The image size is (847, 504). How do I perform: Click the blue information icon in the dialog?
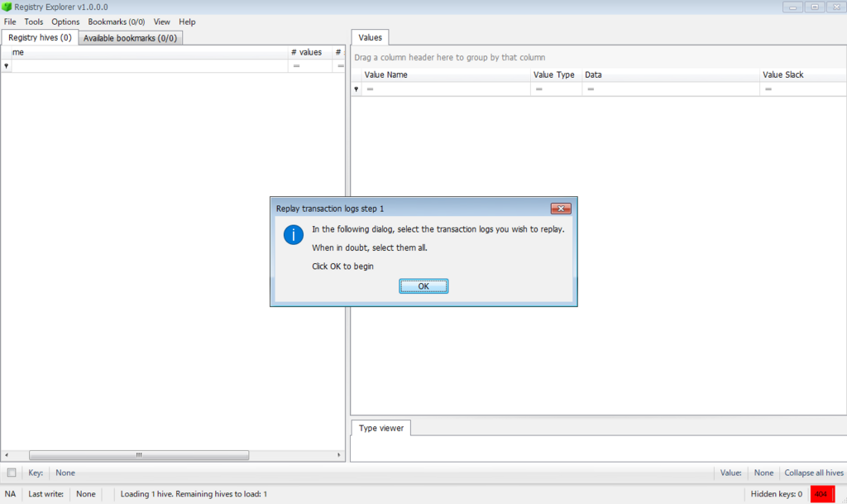[x=294, y=235]
